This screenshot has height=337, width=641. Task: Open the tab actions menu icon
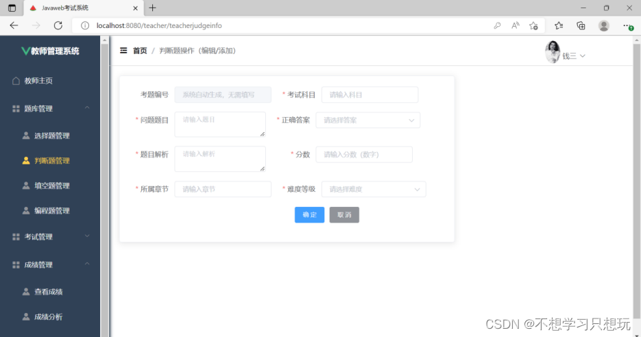(x=12, y=8)
